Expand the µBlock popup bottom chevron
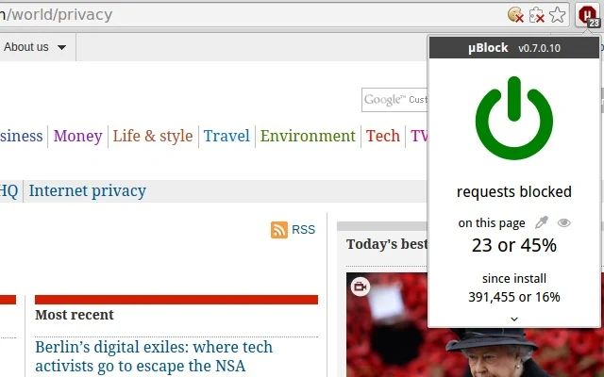Viewport: 604px width, 377px height. [514, 319]
